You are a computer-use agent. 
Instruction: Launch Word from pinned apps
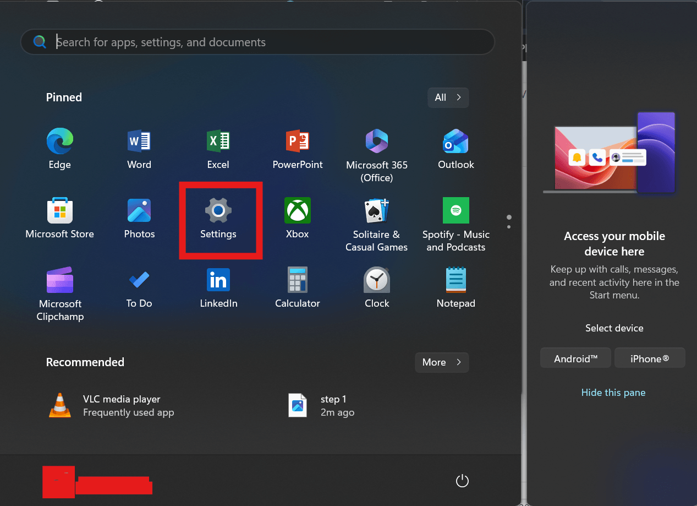click(x=139, y=142)
